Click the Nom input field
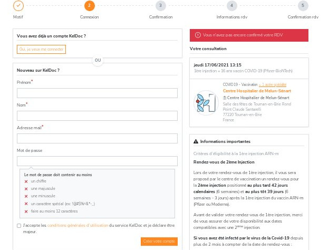The height and width of the screenshot is (250, 329). [97, 116]
